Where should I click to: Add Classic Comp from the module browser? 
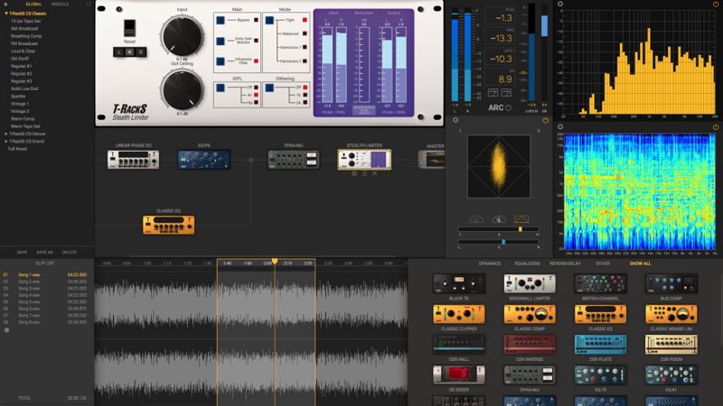coord(530,314)
